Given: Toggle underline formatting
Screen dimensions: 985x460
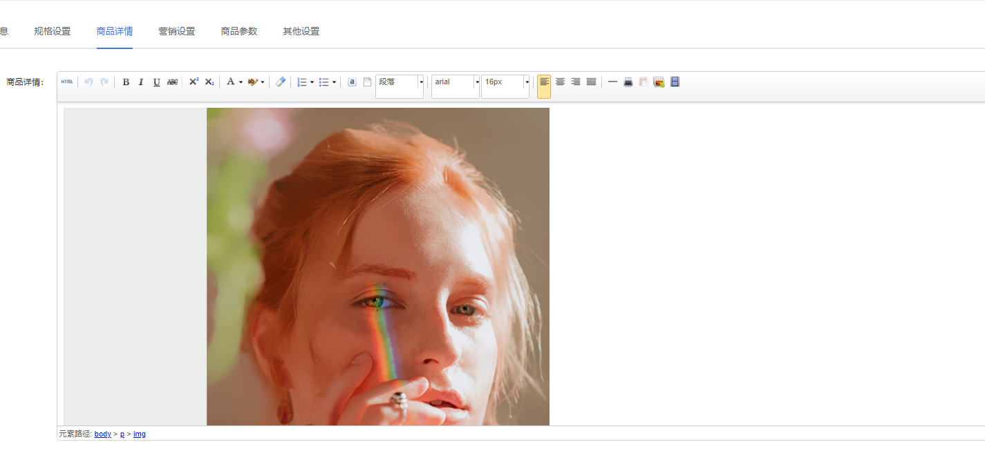Looking at the screenshot, I should [x=157, y=82].
